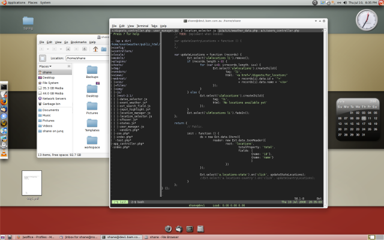Open the Tabs menu in terminal window
384x240 pixels.
tap(154, 26)
